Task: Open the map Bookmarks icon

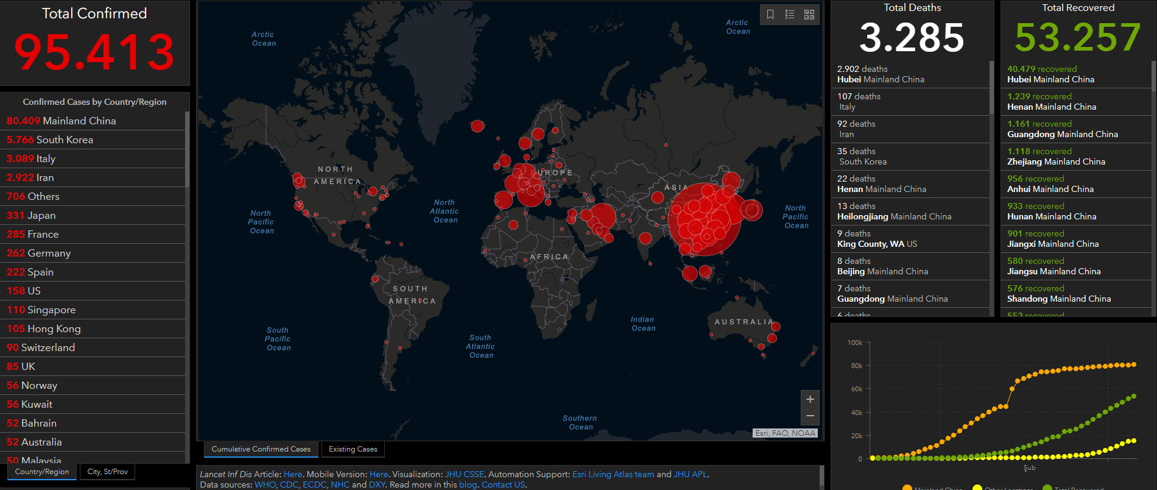Action: tap(770, 15)
